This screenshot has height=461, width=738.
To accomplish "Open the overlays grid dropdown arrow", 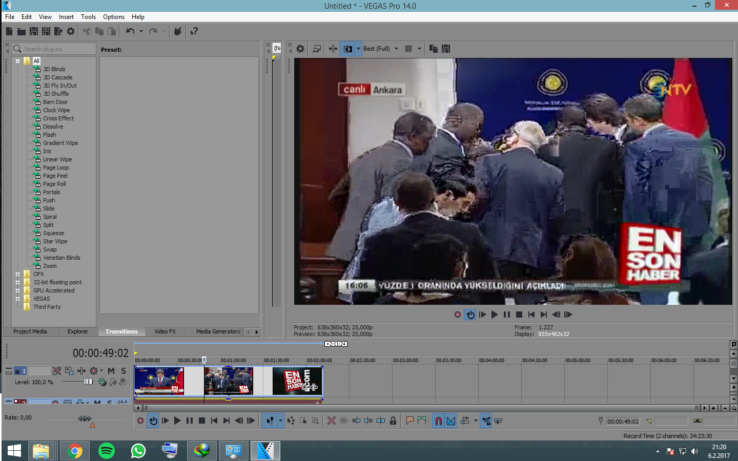I will point(419,49).
